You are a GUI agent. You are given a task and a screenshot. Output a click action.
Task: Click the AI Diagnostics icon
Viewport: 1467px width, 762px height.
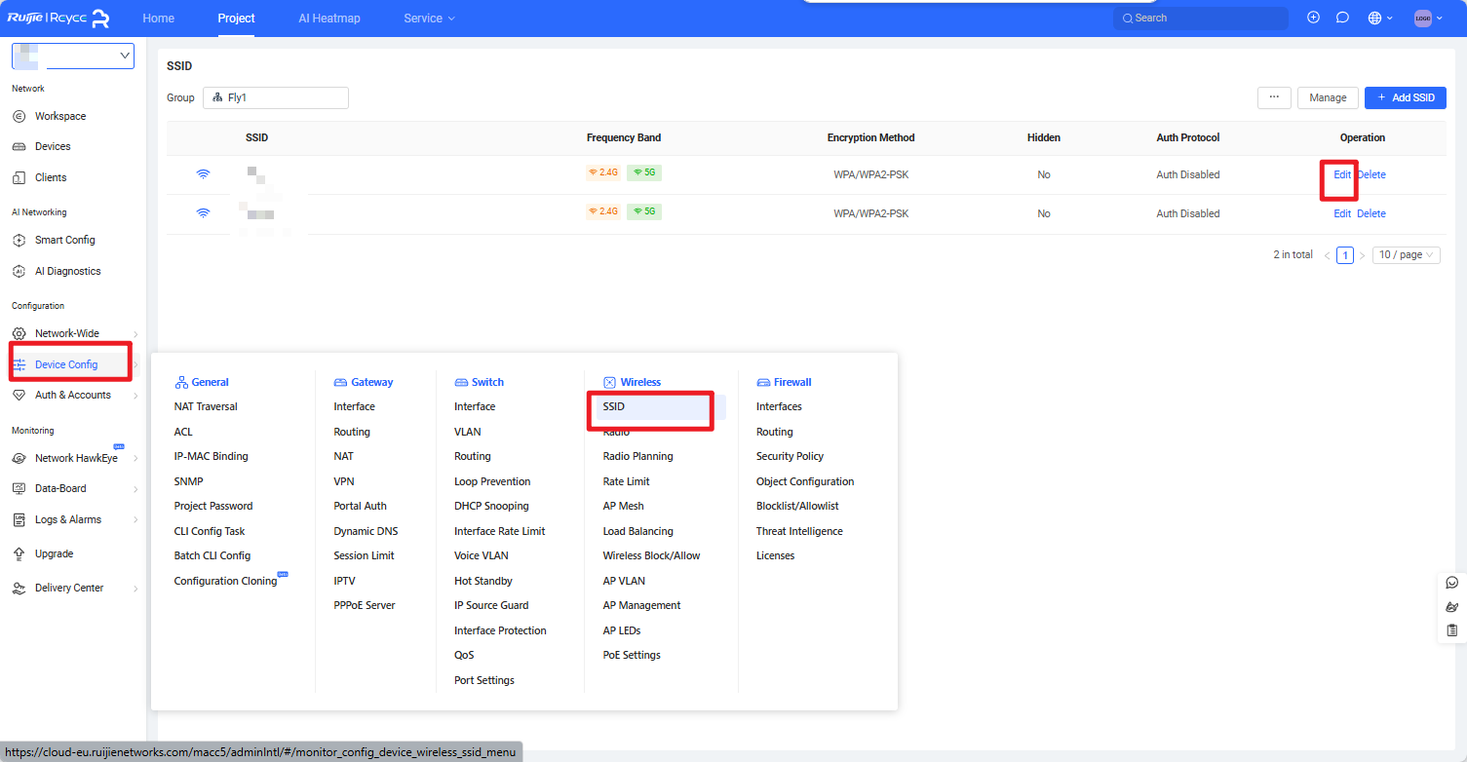pos(19,271)
